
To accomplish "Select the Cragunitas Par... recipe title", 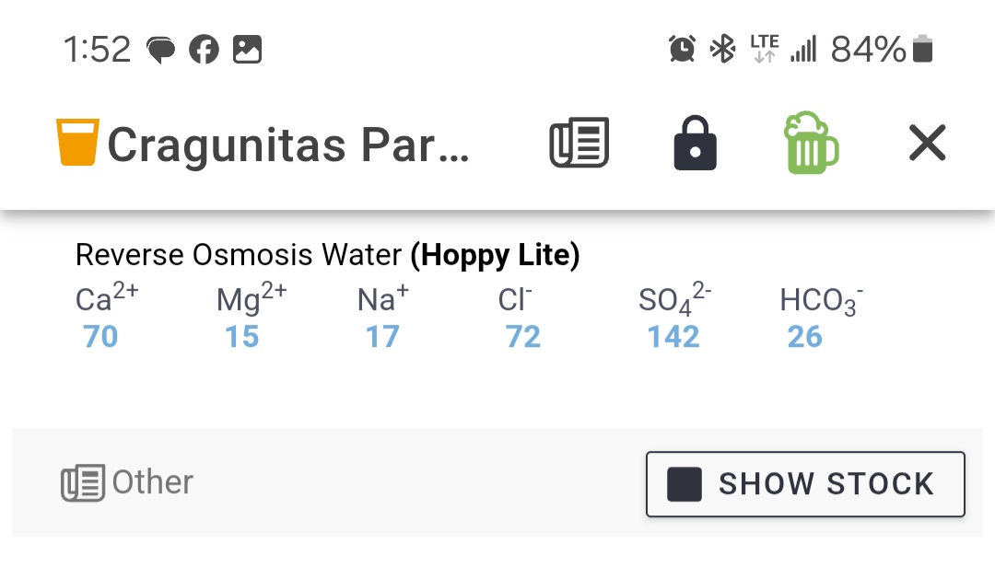I will click(x=288, y=145).
